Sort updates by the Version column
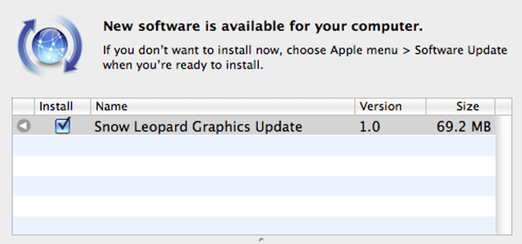Image resolution: width=522 pixels, height=244 pixels. click(x=380, y=106)
